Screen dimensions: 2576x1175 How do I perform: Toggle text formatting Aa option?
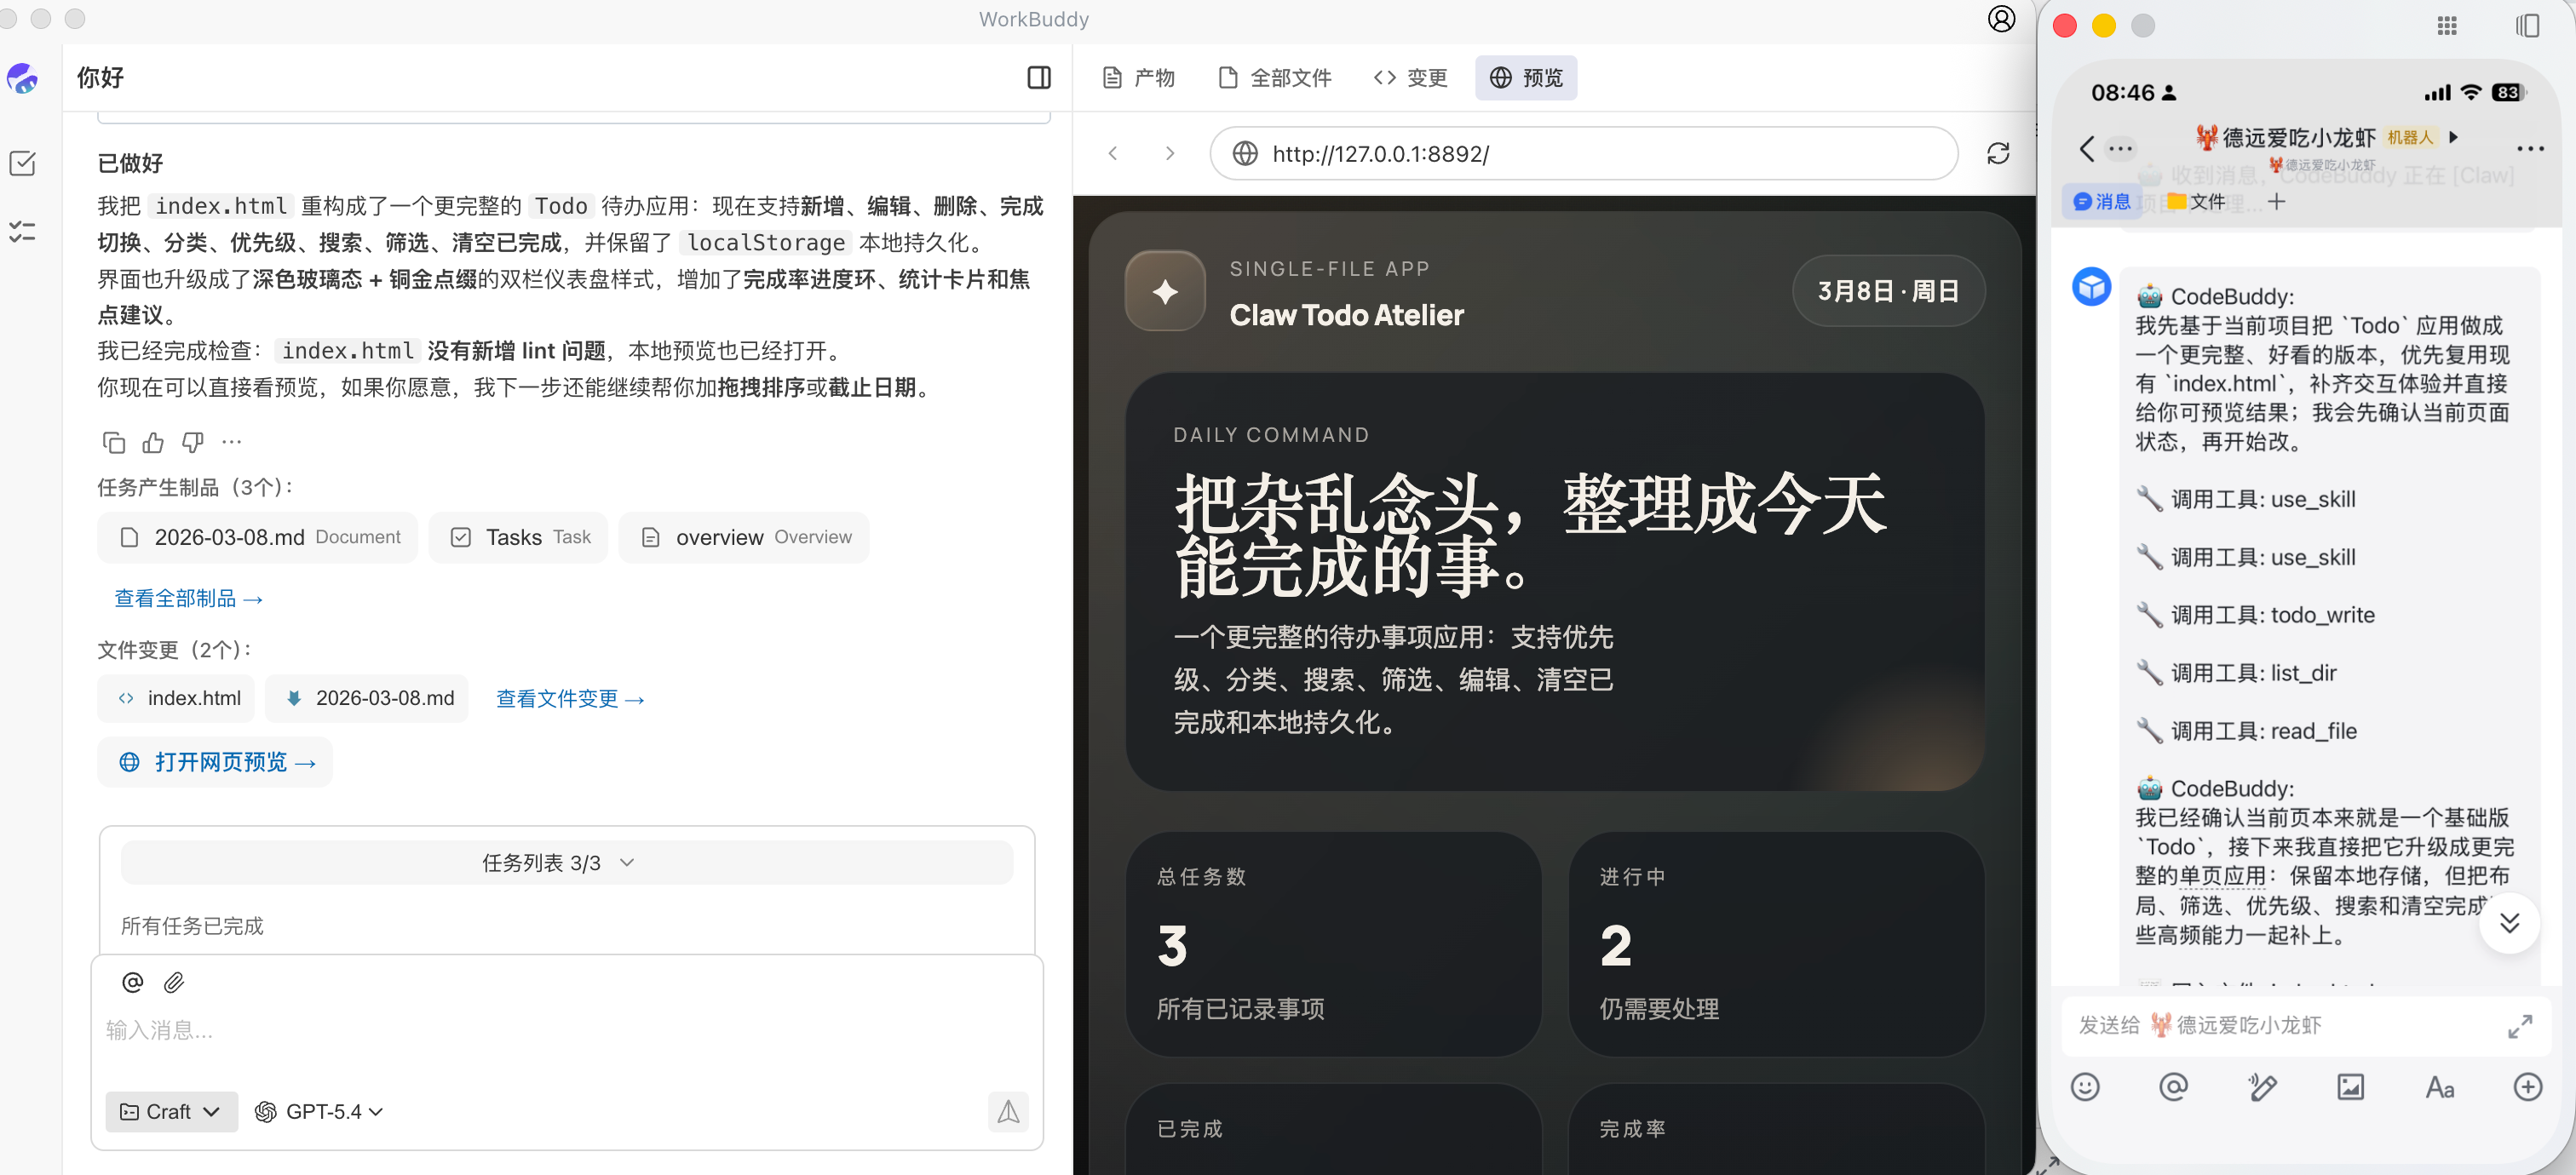pyautogui.click(x=2439, y=1086)
